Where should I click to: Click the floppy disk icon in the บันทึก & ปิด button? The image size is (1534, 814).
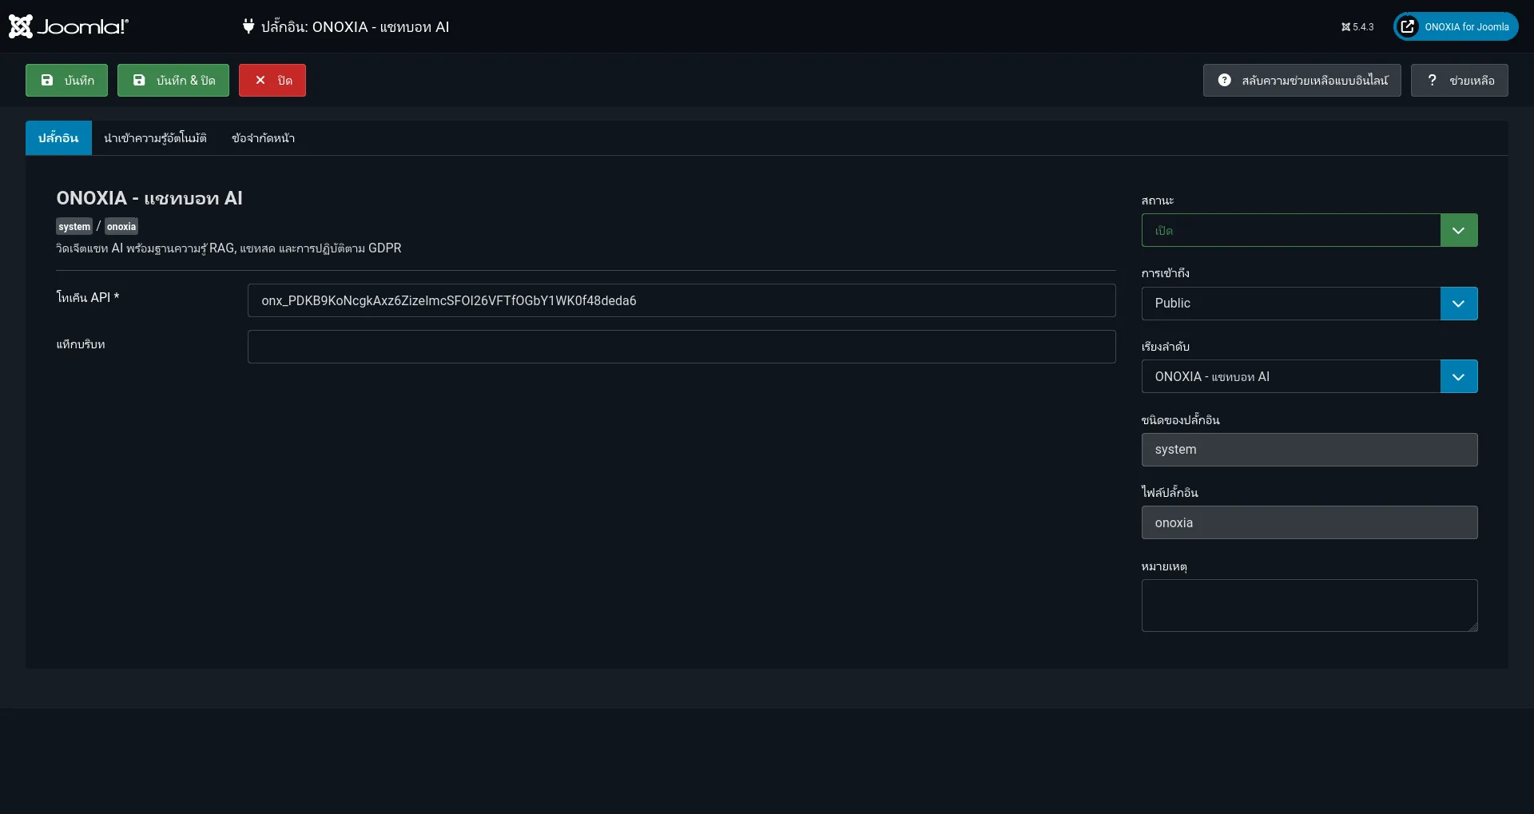139,80
